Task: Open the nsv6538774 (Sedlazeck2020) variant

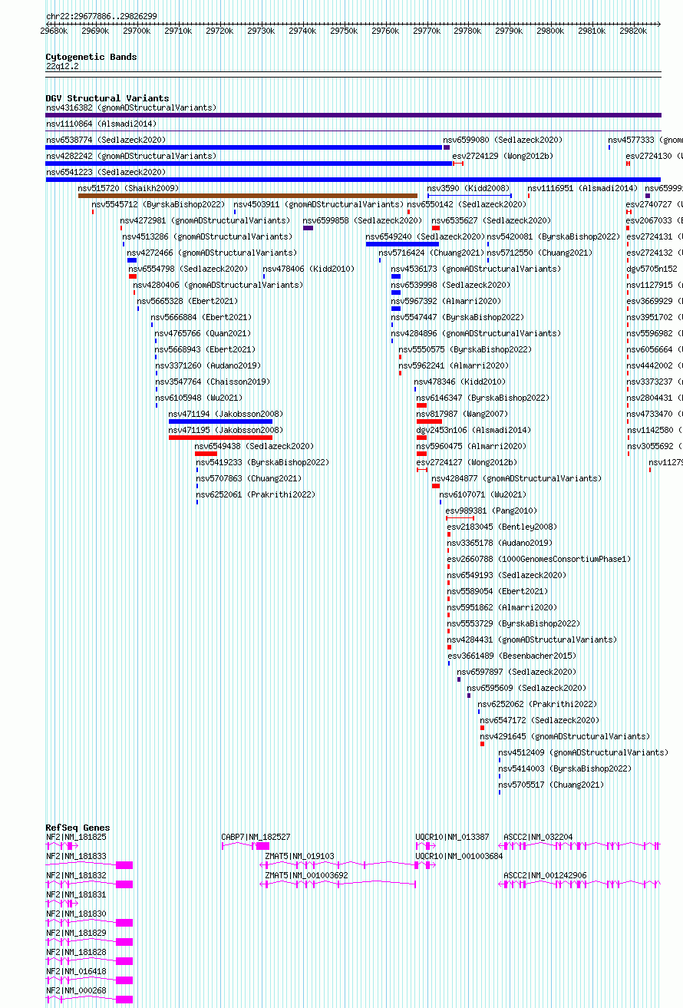Action: (x=106, y=140)
